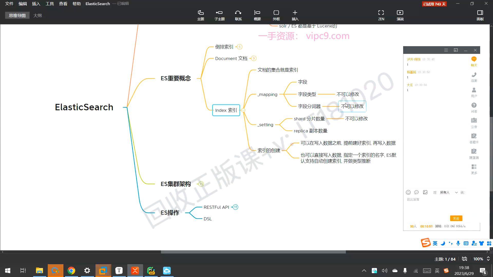Open the 查看 menu

point(63,4)
